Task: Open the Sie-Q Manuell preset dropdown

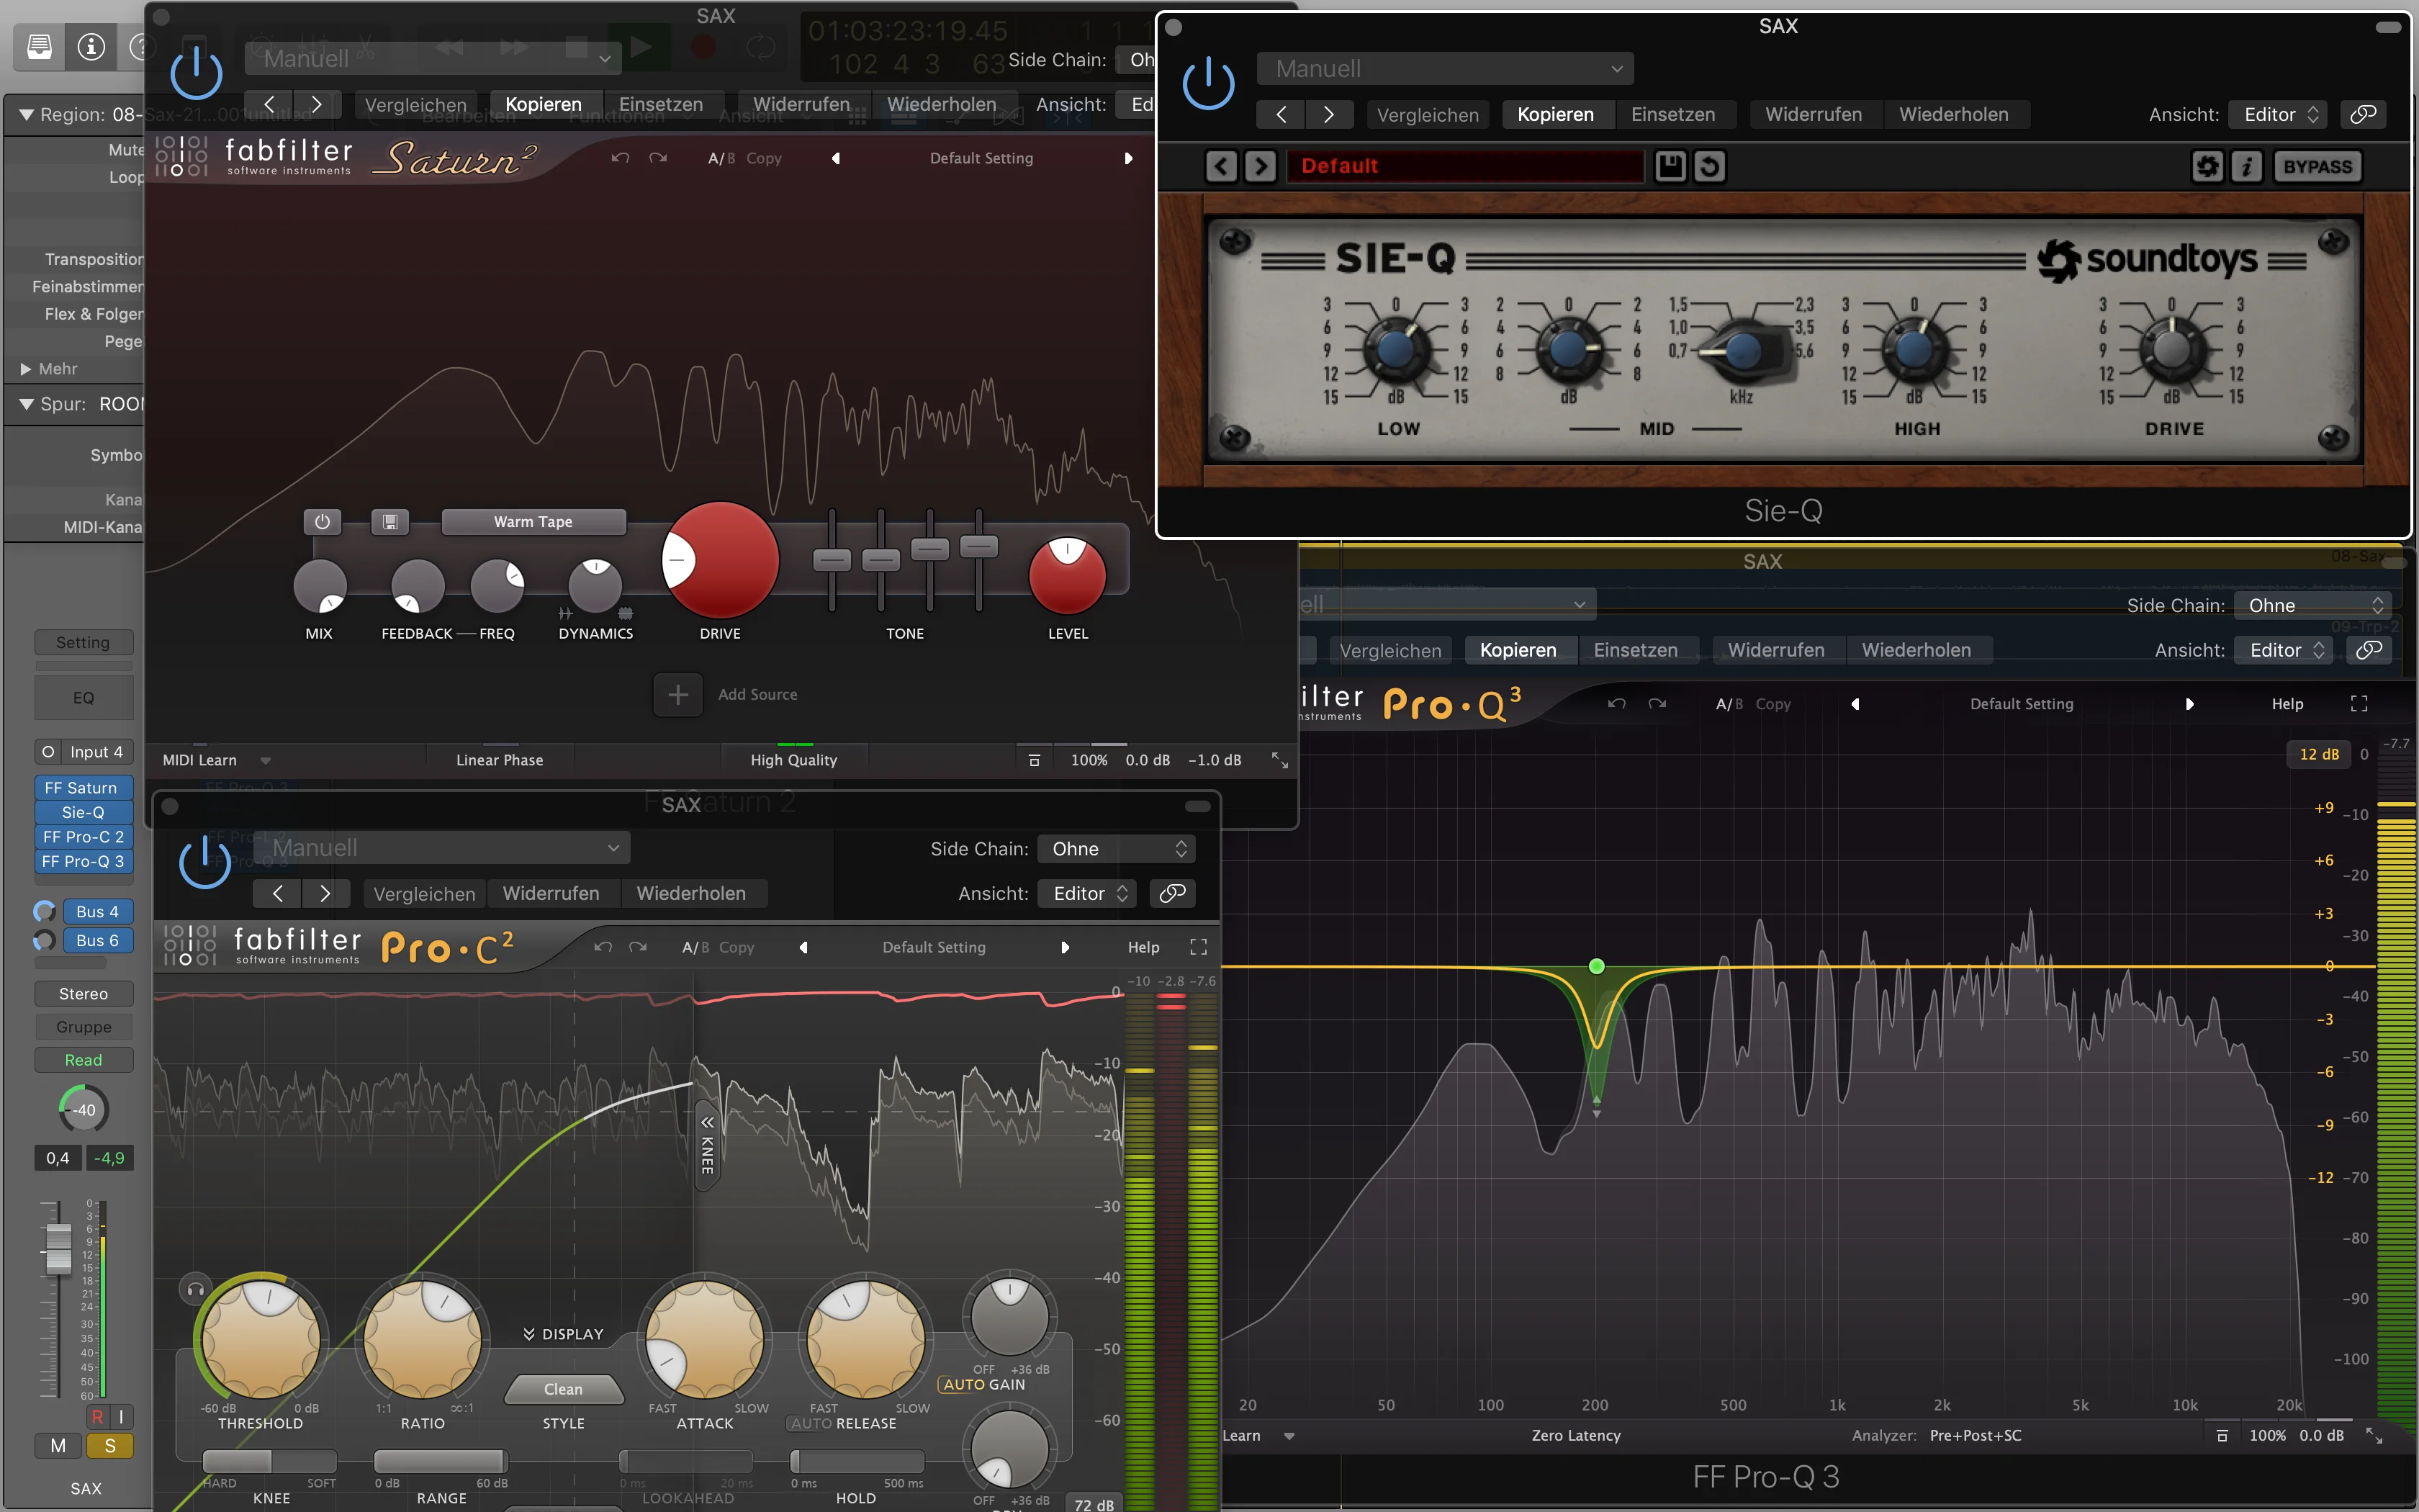Action: [1446, 69]
